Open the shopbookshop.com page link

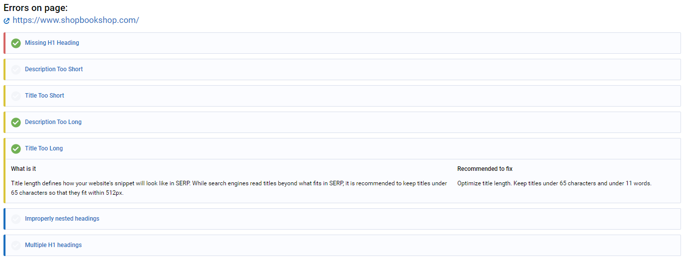(x=76, y=20)
